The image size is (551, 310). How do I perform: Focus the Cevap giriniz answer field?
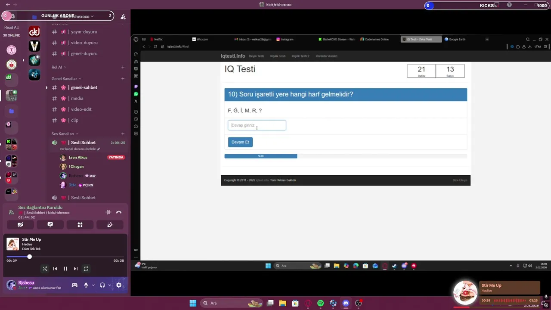[x=257, y=125]
